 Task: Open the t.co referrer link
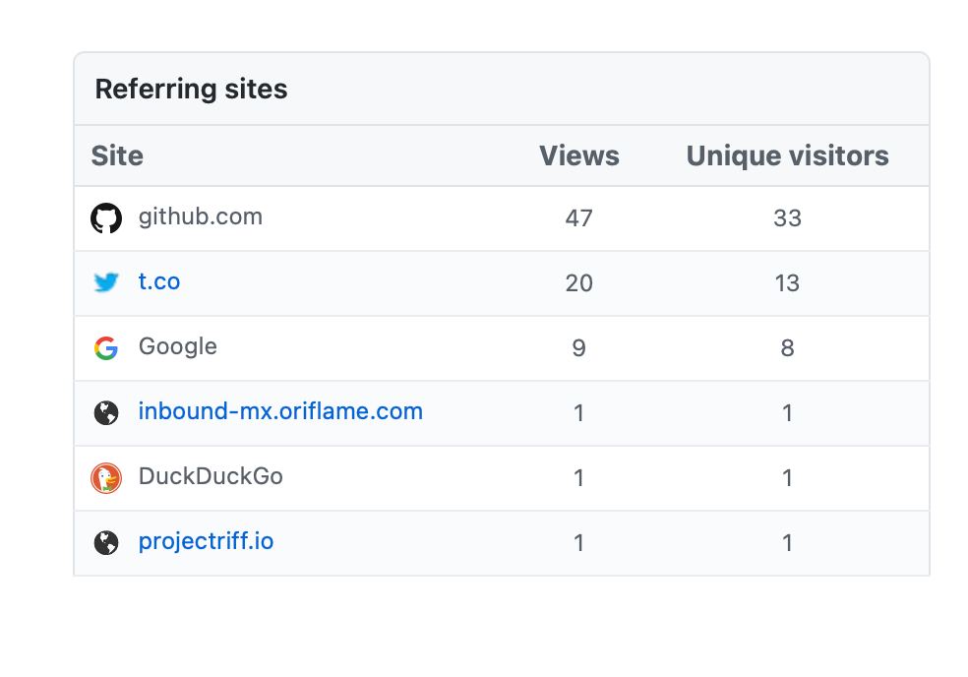coord(159,281)
